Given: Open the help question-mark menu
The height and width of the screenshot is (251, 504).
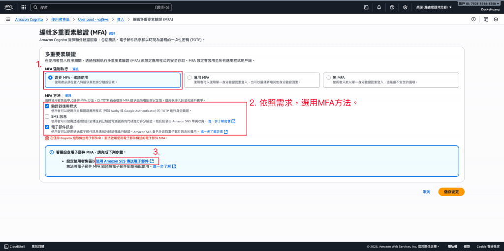Looking at the screenshot, I should pyautogui.click(x=392, y=7).
